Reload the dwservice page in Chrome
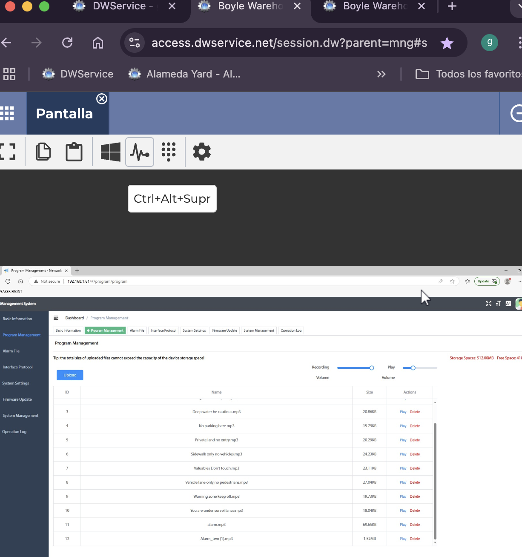Image resolution: width=522 pixels, height=557 pixels. pos(67,43)
